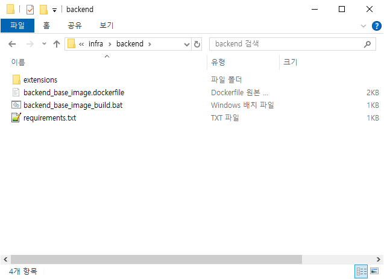Click the horizontal scrollbar left arrow
This screenshot has width=384, height=279.
tap(5, 260)
